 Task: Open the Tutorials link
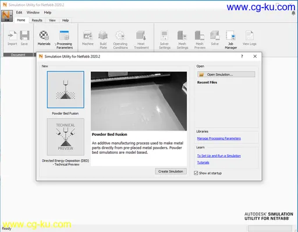(203, 163)
